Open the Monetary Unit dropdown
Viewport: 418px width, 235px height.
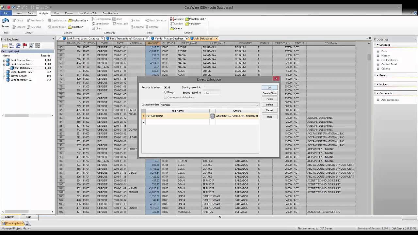pos(196,19)
